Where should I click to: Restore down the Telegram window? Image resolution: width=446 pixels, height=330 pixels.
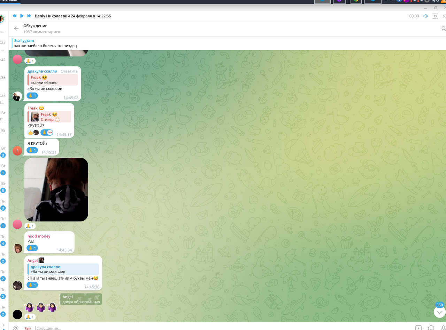pos(436,8)
